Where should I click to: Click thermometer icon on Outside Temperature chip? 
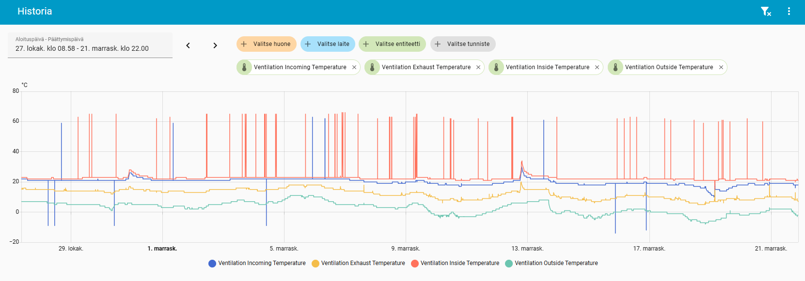(616, 68)
